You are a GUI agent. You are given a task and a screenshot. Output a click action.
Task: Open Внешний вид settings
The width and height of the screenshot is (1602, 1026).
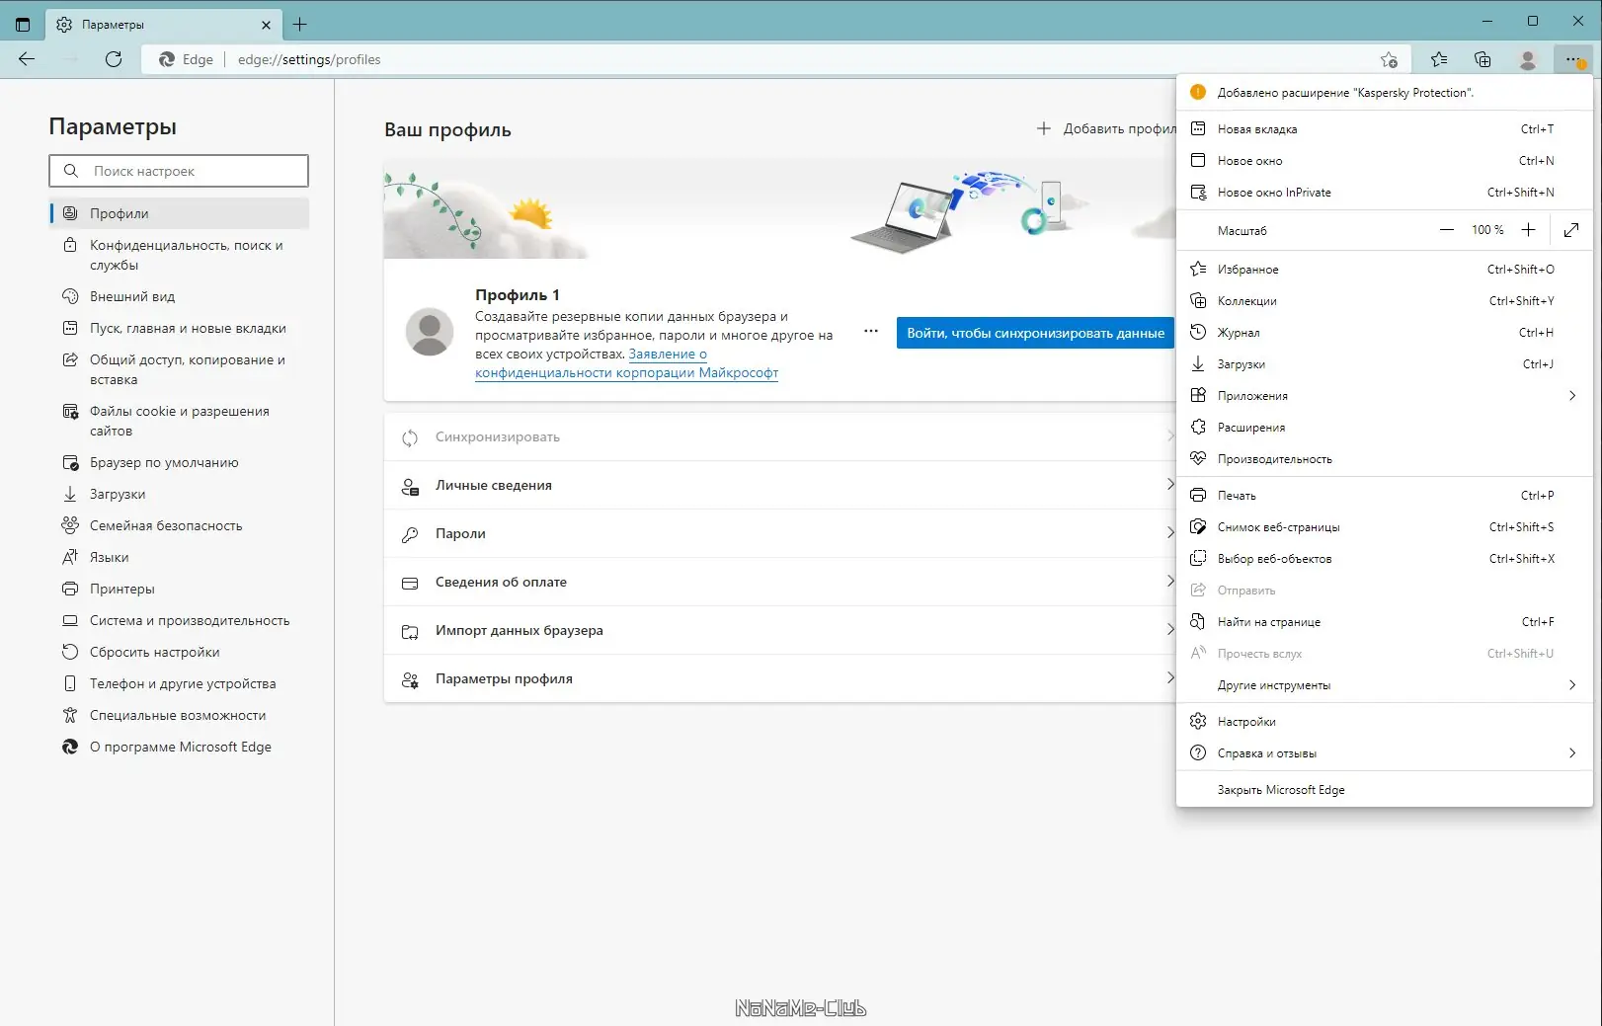pos(180,296)
